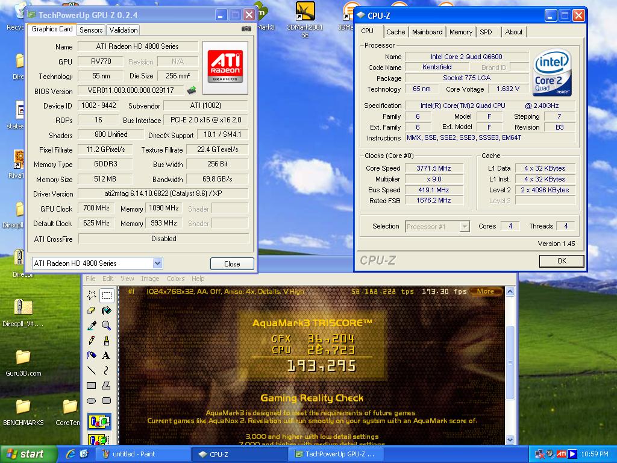This screenshot has height=463, width=617.
Task: Click the Intel Core 2 Quad logo
Action: pyautogui.click(x=552, y=73)
